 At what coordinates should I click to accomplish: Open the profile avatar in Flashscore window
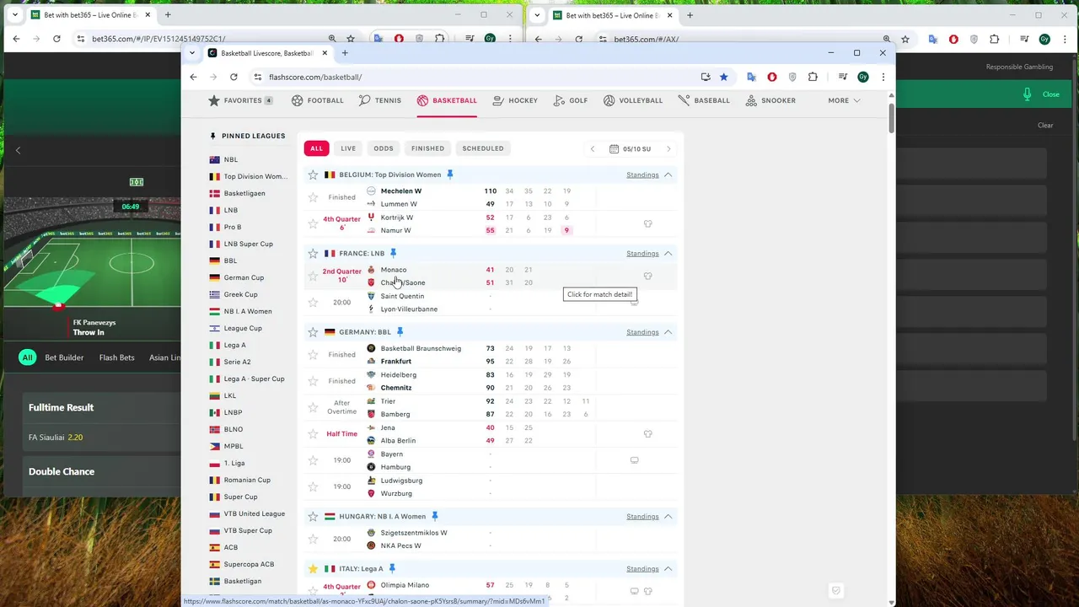(x=863, y=77)
